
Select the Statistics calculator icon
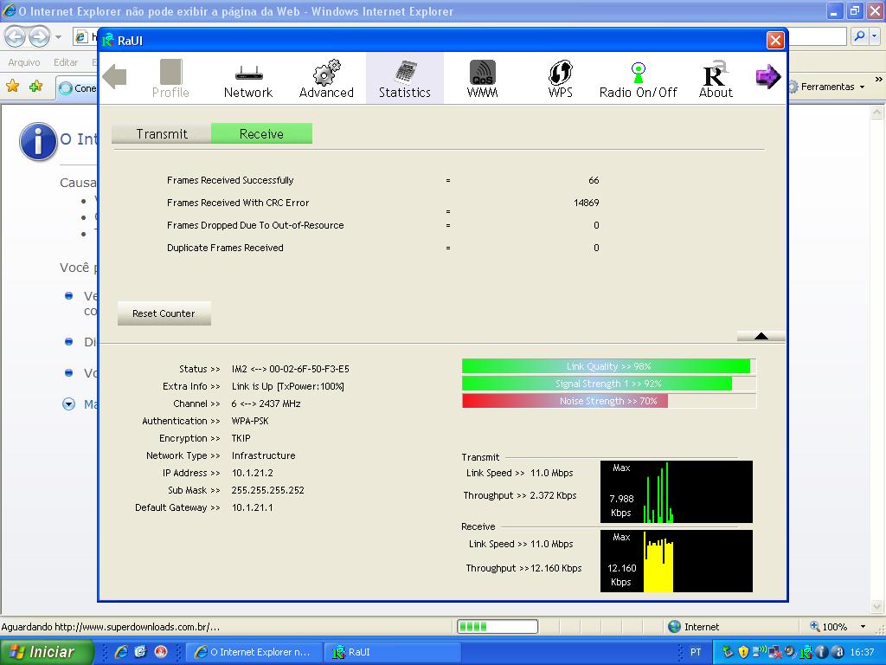pyautogui.click(x=404, y=78)
